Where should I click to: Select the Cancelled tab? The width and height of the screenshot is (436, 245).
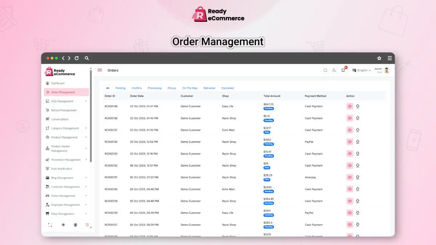pos(227,88)
